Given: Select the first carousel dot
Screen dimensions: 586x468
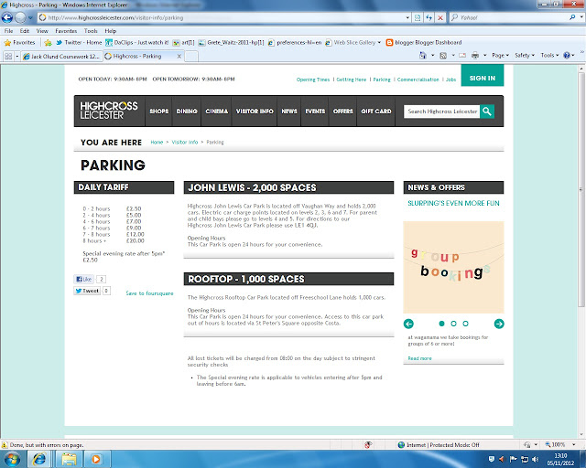Looking at the screenshot, I should [441, 324].
